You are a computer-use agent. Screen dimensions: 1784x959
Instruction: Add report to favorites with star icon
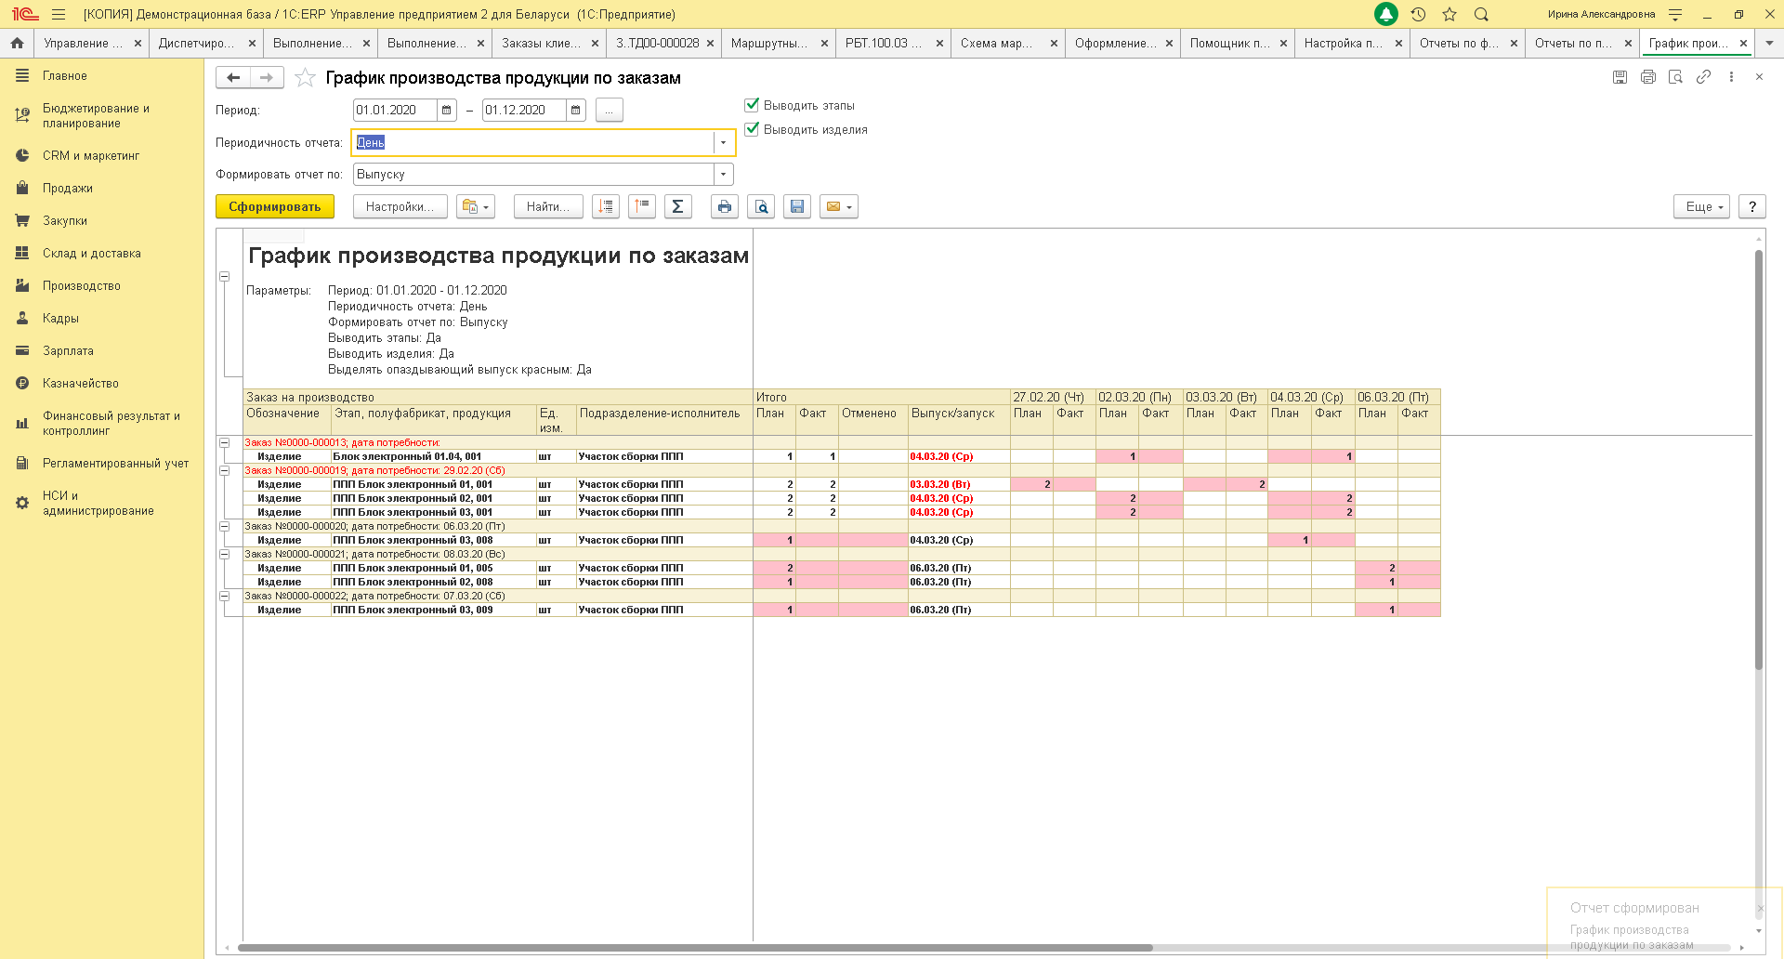point(305,78)
